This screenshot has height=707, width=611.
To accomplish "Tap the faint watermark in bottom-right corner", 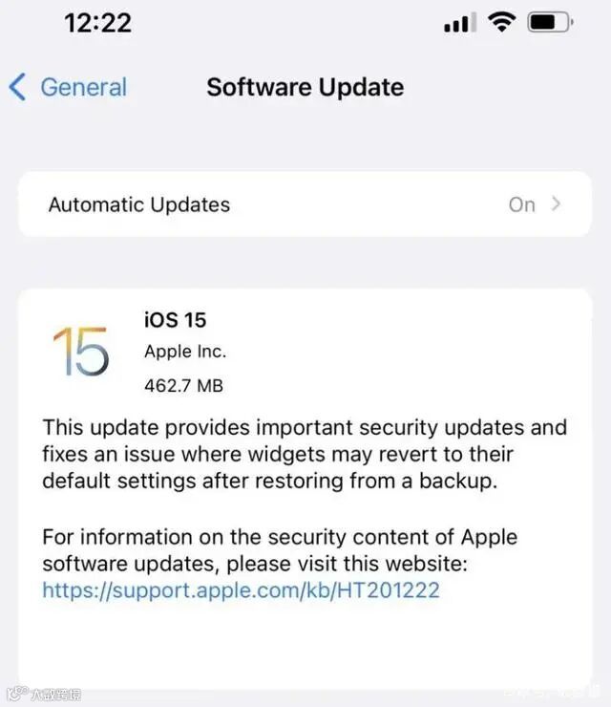I will pyautogui.click(x=553, y=691).
